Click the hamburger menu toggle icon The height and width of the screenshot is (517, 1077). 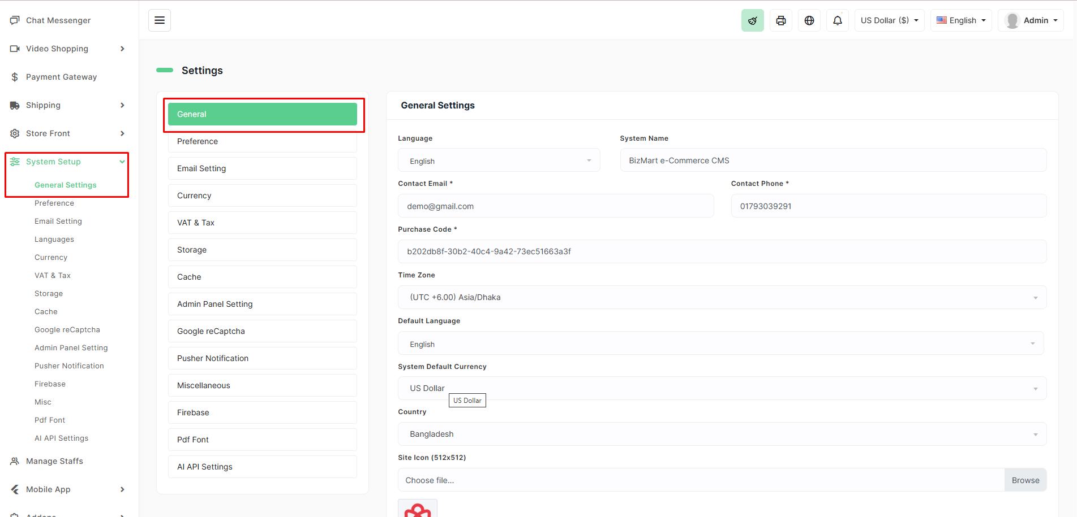click(x=160, y=20)
